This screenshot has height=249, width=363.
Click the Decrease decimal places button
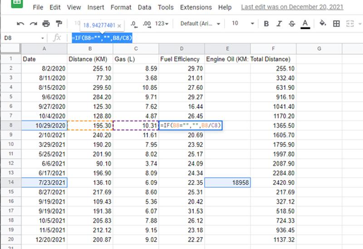pos(134,24)
